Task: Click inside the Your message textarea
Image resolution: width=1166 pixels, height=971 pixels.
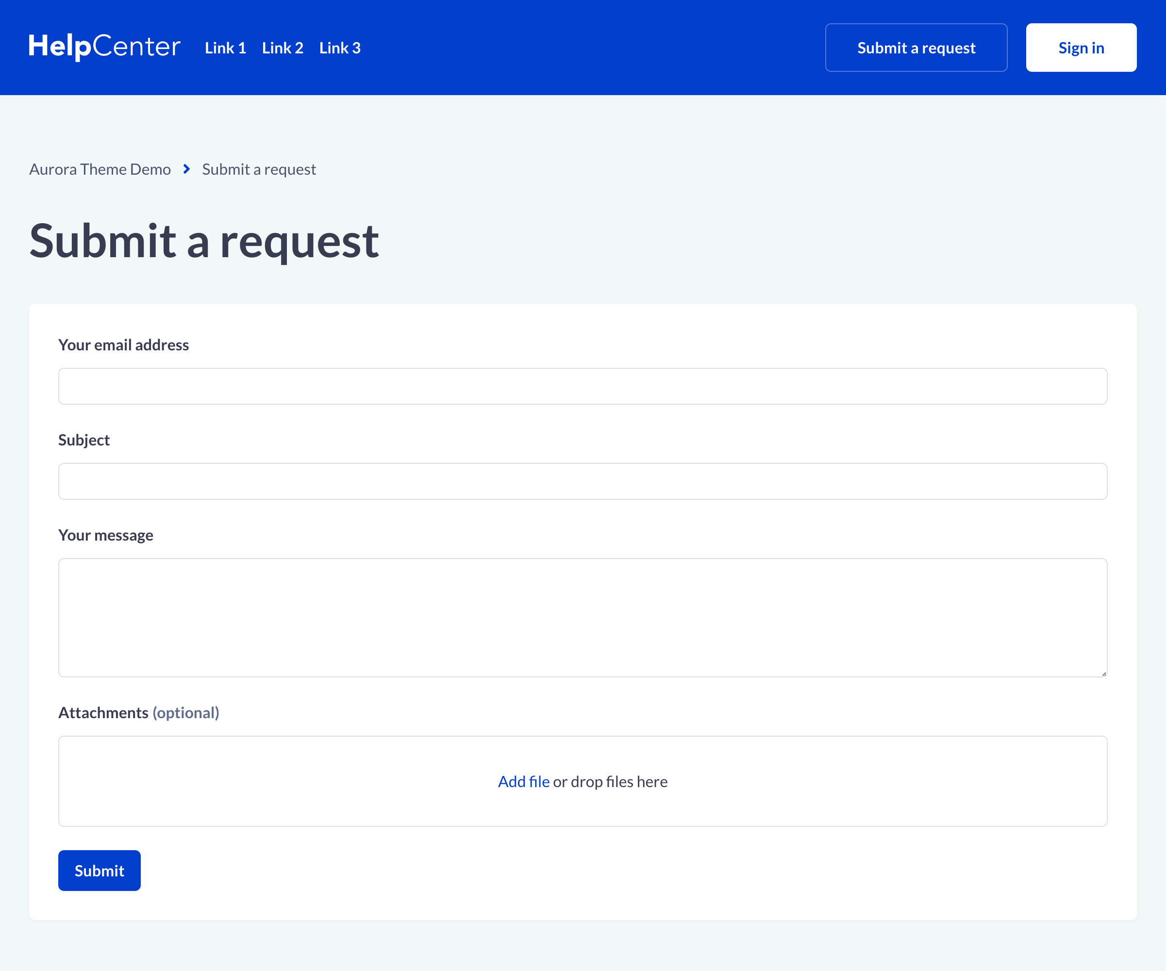Action: point(583,617)
